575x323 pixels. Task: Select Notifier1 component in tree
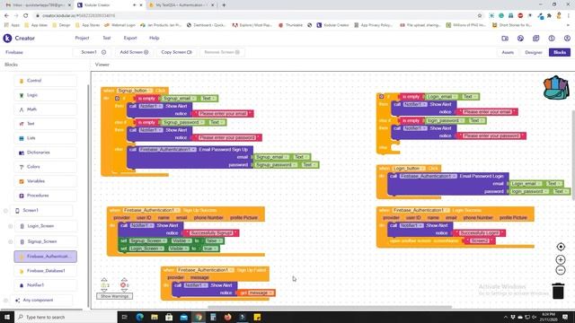[x=46, y=285]
